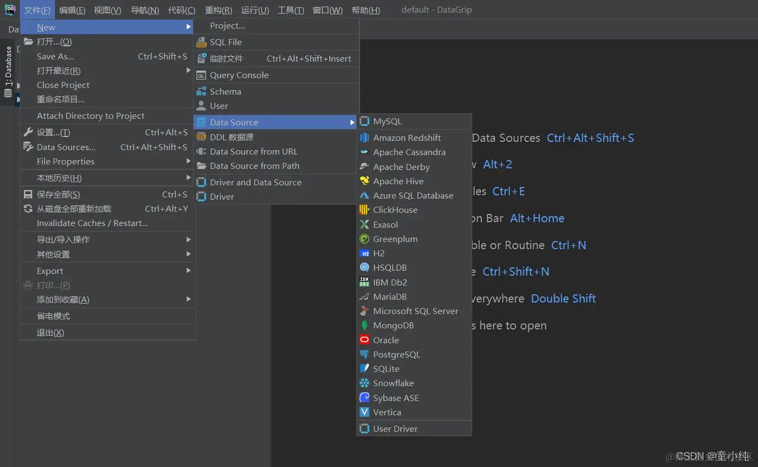Click the Exasol X icon
The width and height of the screenshot is (758, 467).
(364, 224)
